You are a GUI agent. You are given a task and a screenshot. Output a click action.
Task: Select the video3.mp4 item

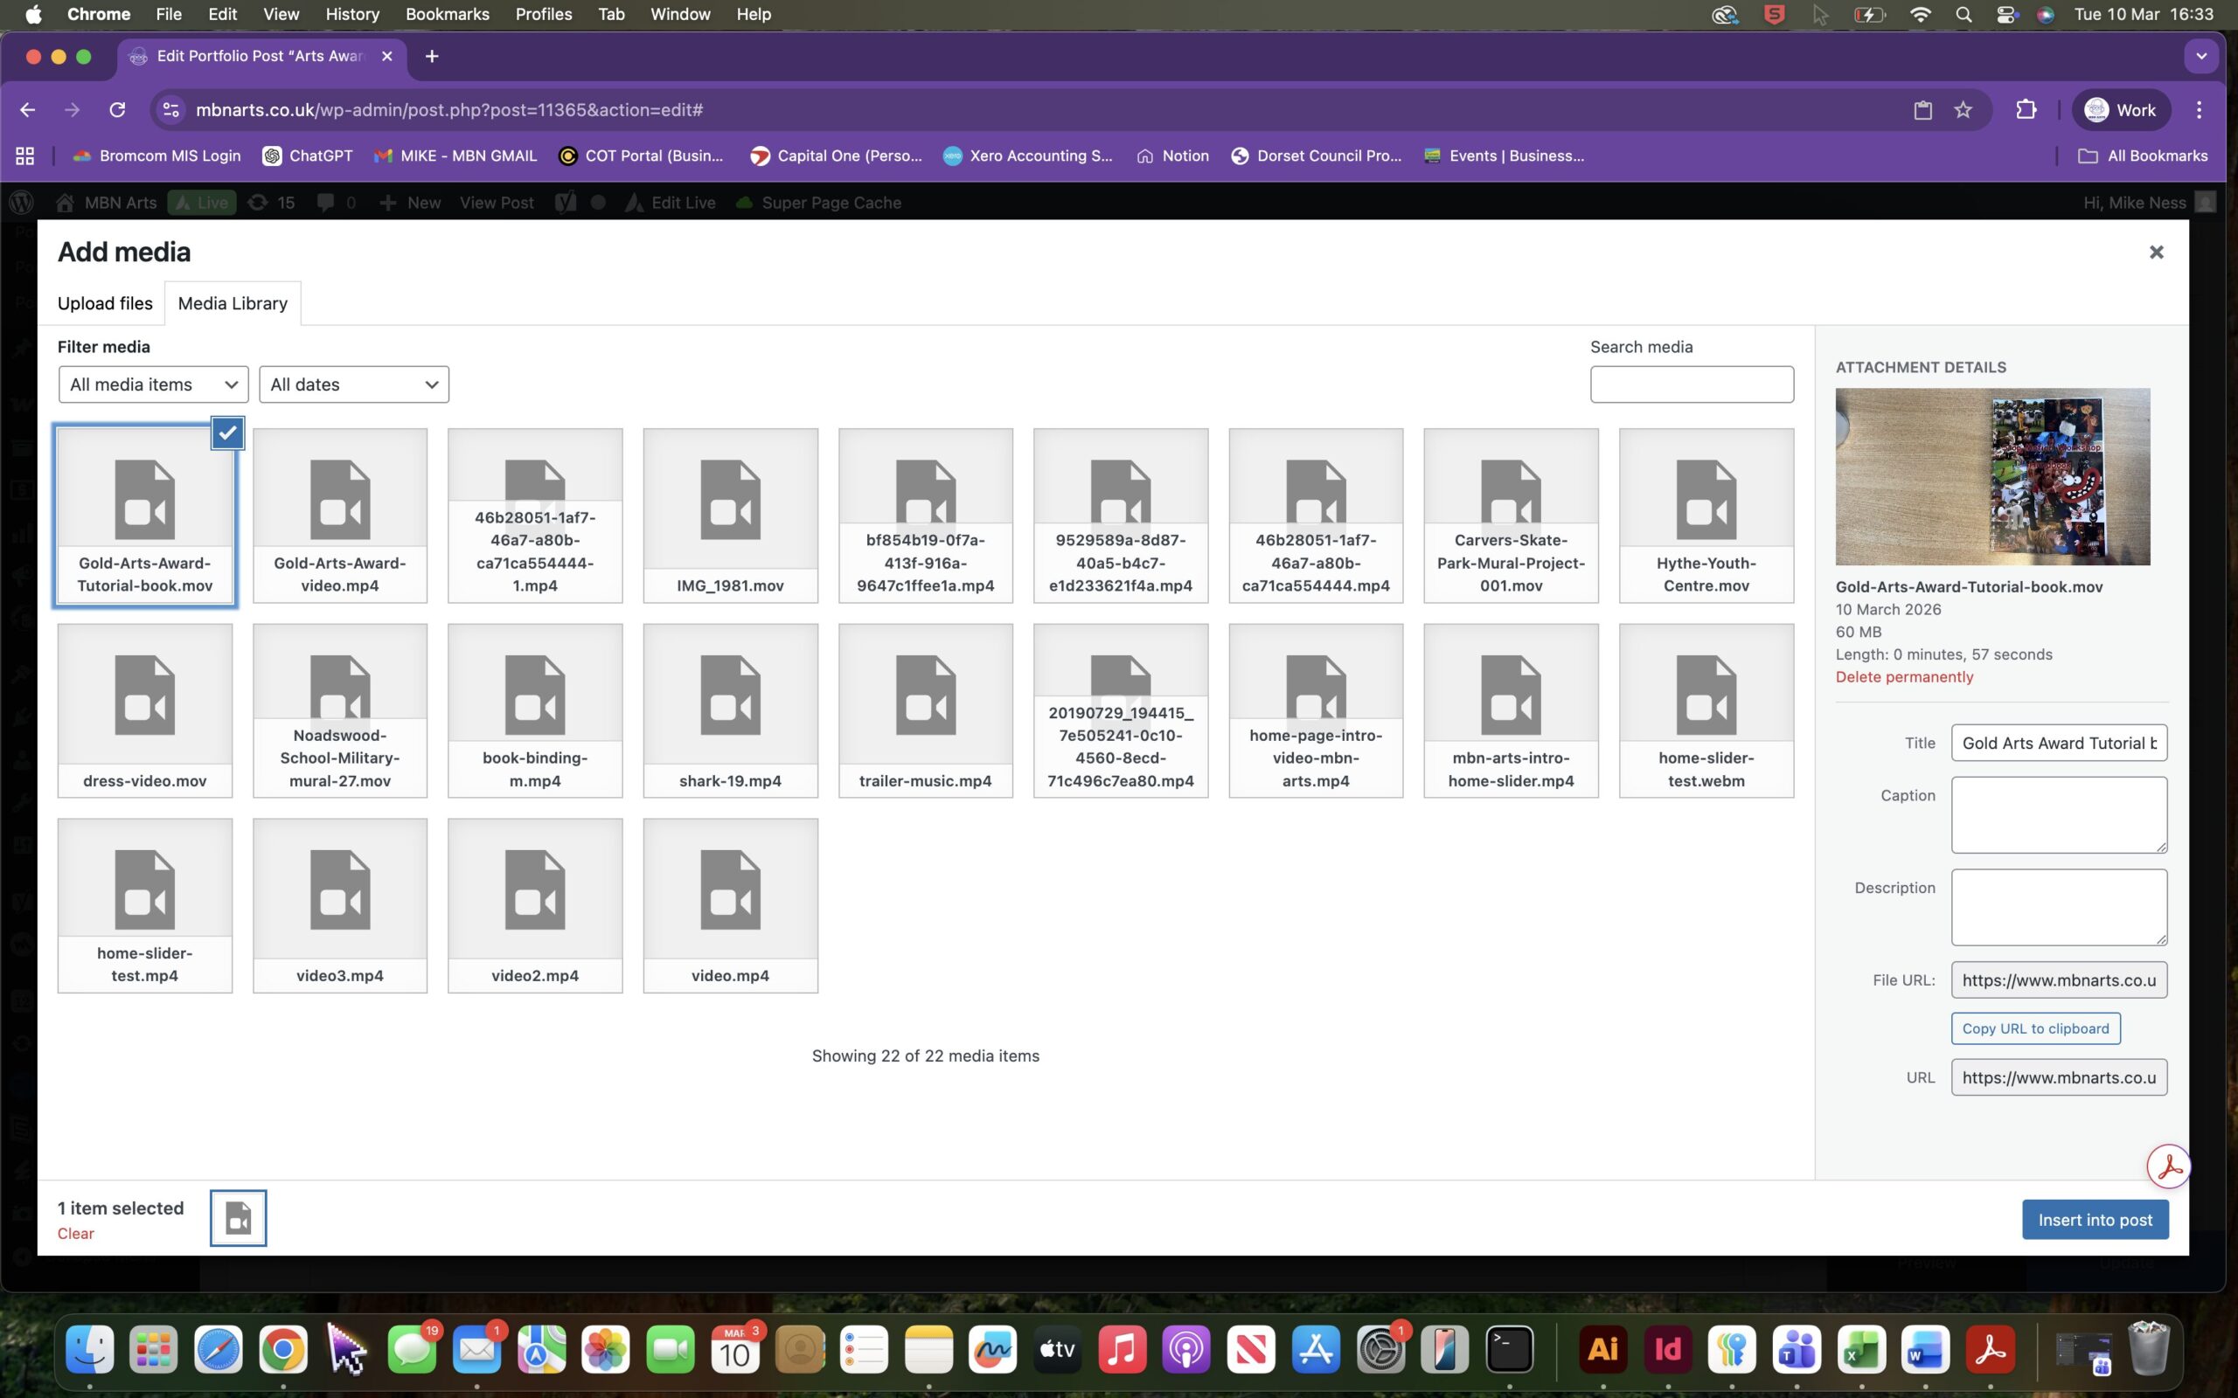(x=339, y=905)
